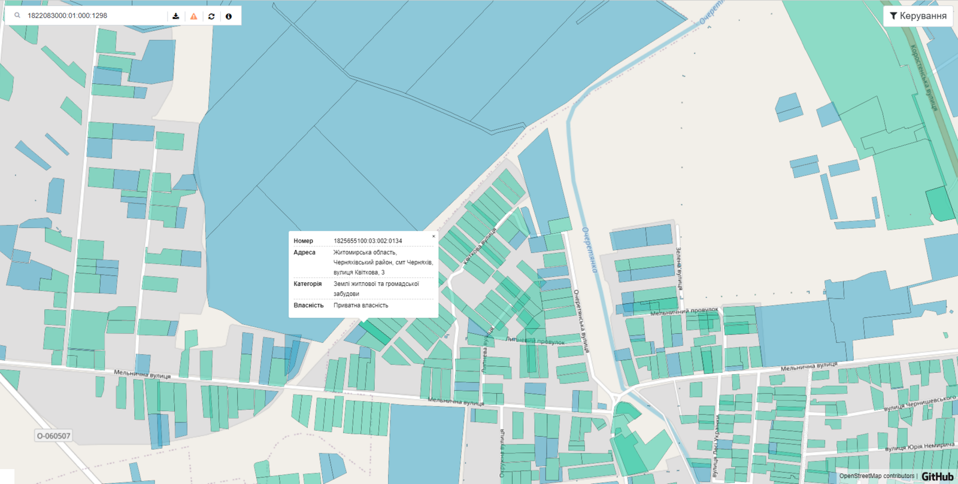This screenshot has height=484, width=958.
Task: Open the Керування filter panel
Action: coord(918,16)
